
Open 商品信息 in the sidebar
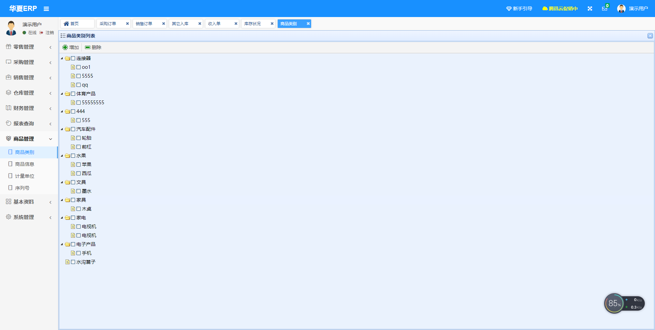[25, 164]
